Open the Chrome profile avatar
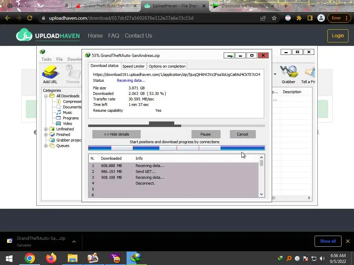The width and height of the screenshot is (354, 265). [321, 18]
